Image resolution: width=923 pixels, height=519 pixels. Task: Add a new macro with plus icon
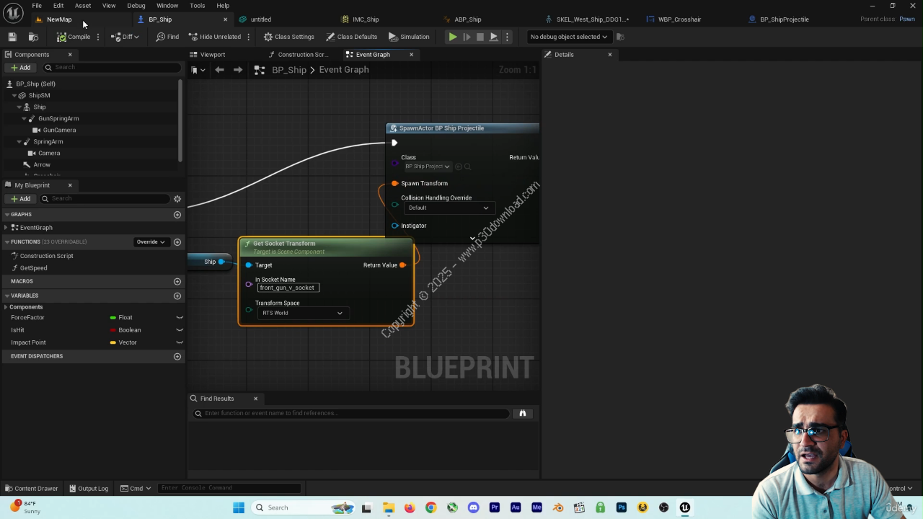(x=177, y=281)
